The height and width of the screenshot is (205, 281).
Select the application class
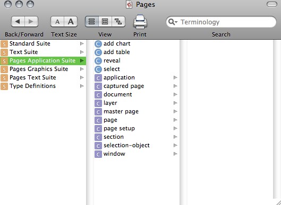tap(137, 77)
